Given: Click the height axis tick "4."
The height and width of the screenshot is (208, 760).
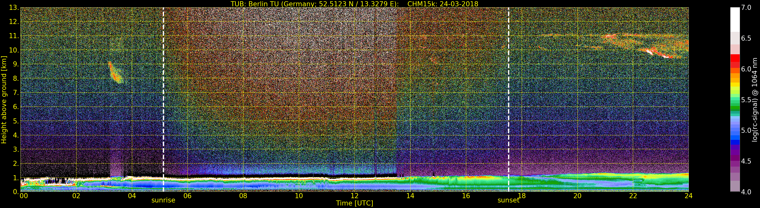Looking at the screenshot, I should (16, 135).
